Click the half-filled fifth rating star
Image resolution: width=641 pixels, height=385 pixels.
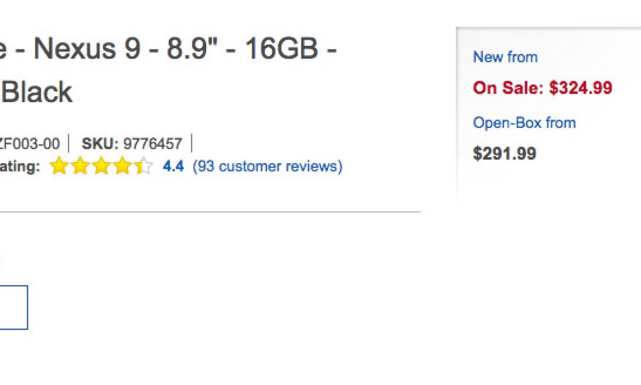point(143,167)
